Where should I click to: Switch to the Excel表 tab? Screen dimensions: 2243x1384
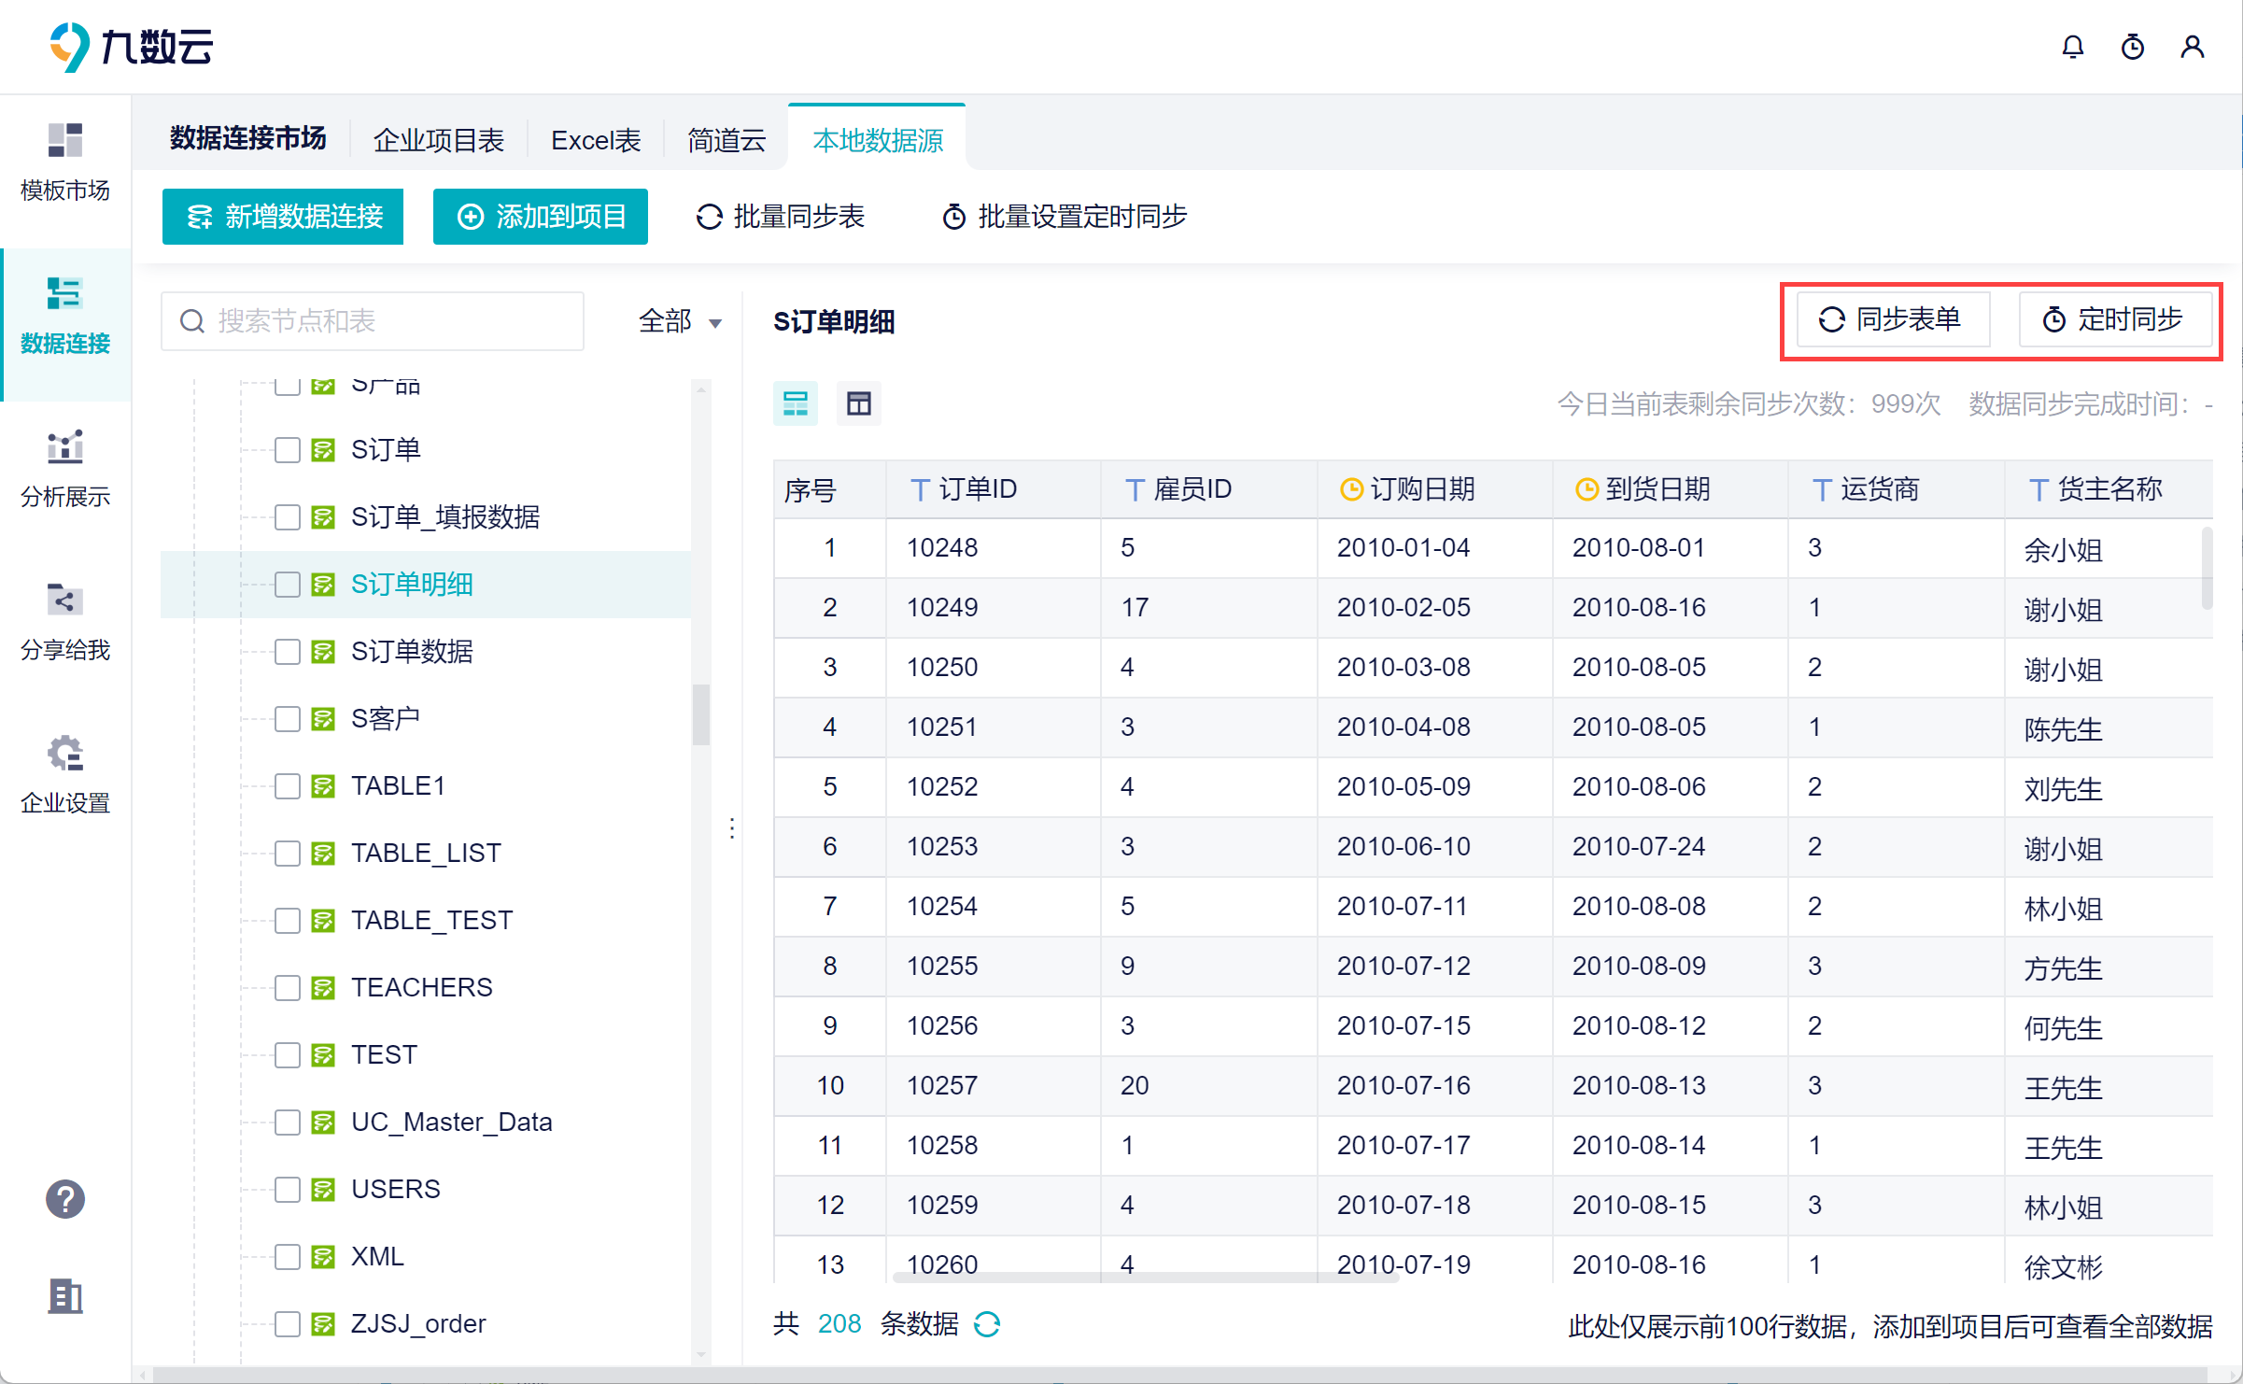596,140
